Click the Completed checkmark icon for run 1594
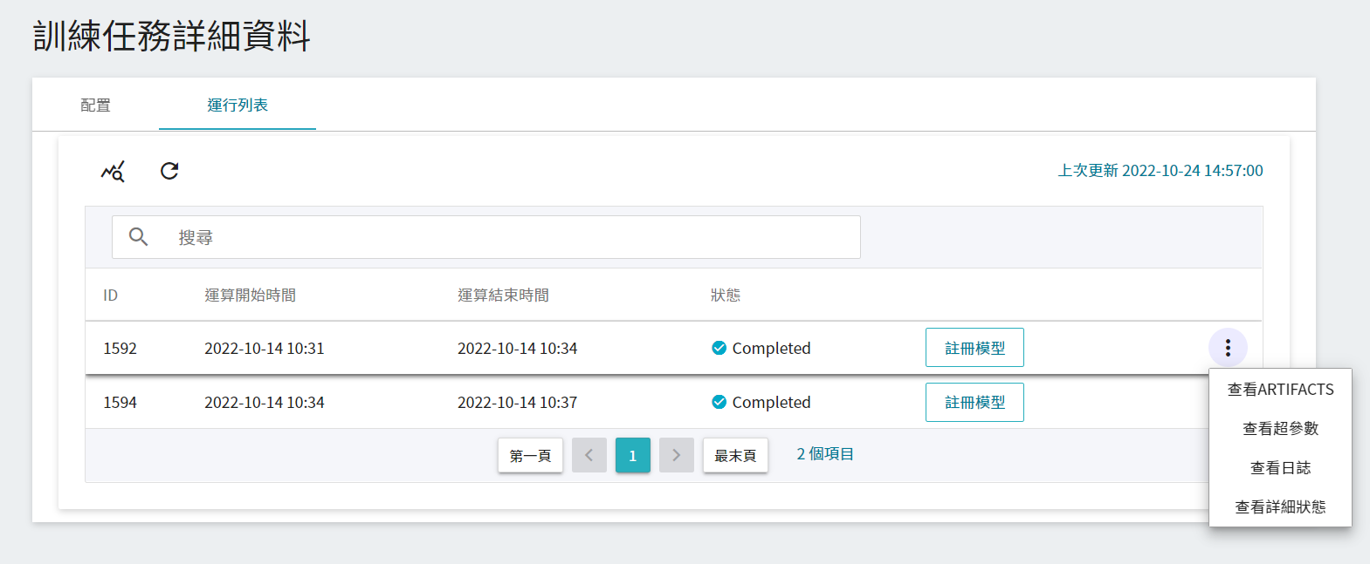This screenshot has width=1370, height=564. (x=719, y=402)
